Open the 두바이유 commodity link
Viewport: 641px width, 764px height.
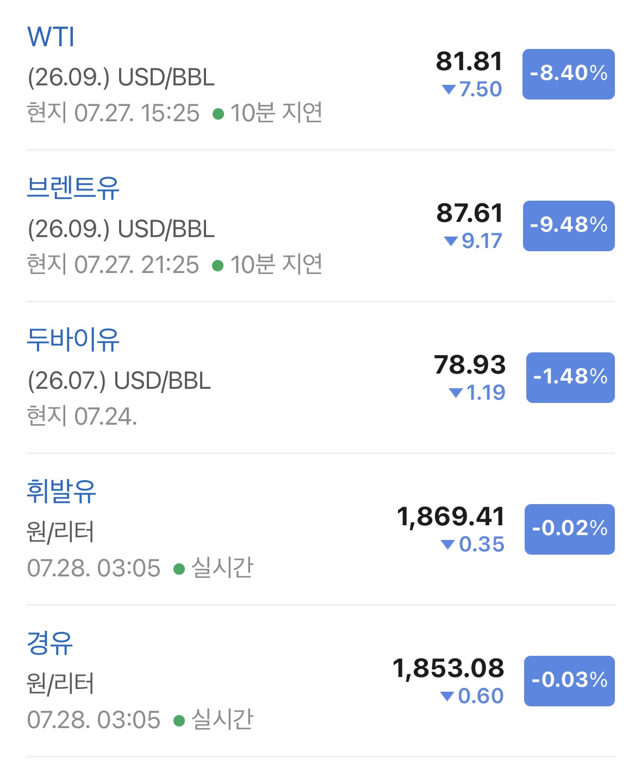[x=73, y=340]
